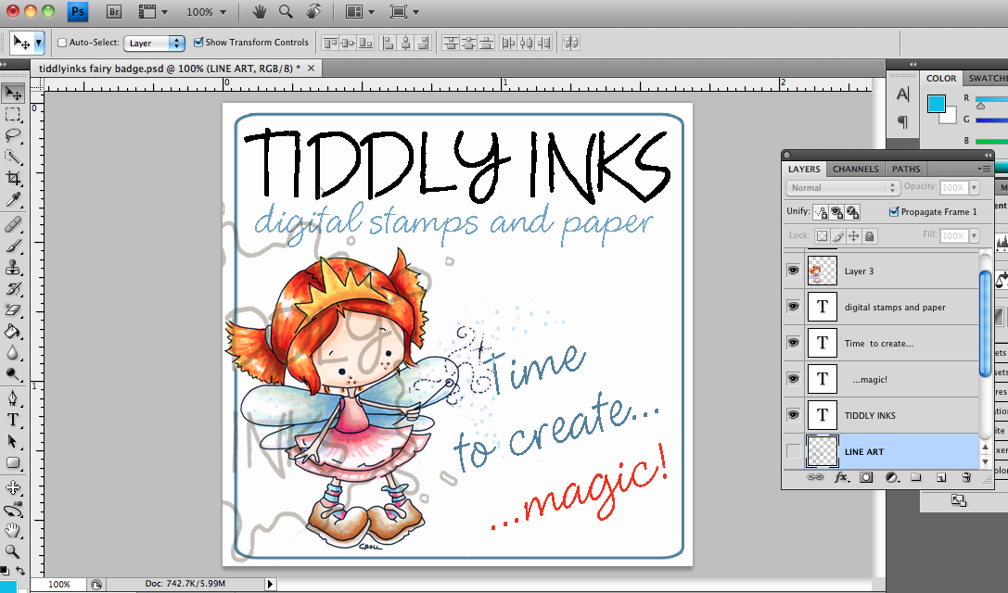Click the Lock all padlock button
This screenshot has height=593, width=1008.
coord(869,235)
